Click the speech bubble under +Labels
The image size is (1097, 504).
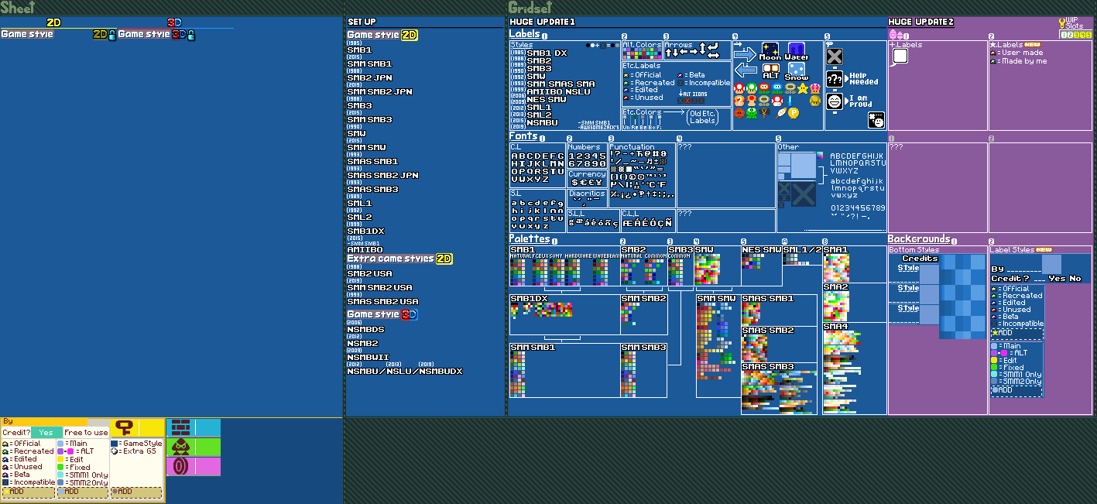[899, 57]
